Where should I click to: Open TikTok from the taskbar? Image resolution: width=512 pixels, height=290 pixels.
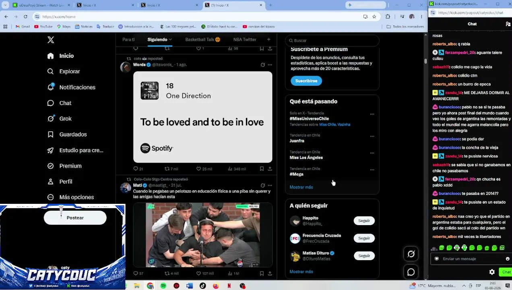[x=202, y=286]
